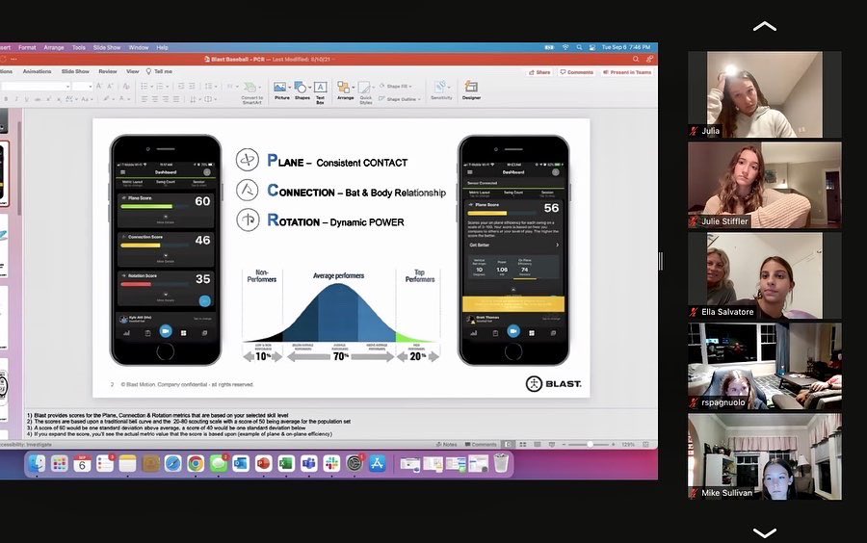The image size is (867, 543).
Task: Open Messages from the Dock
Action: tap(218, 463)
